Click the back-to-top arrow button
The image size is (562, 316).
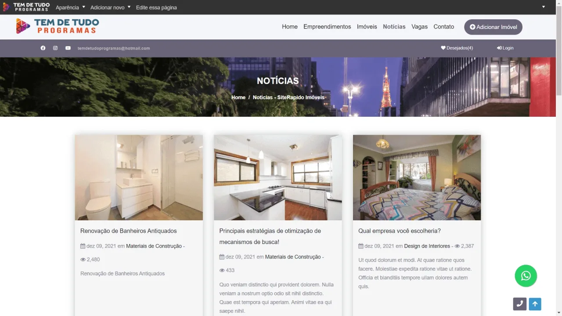click(x=535, y=304)
